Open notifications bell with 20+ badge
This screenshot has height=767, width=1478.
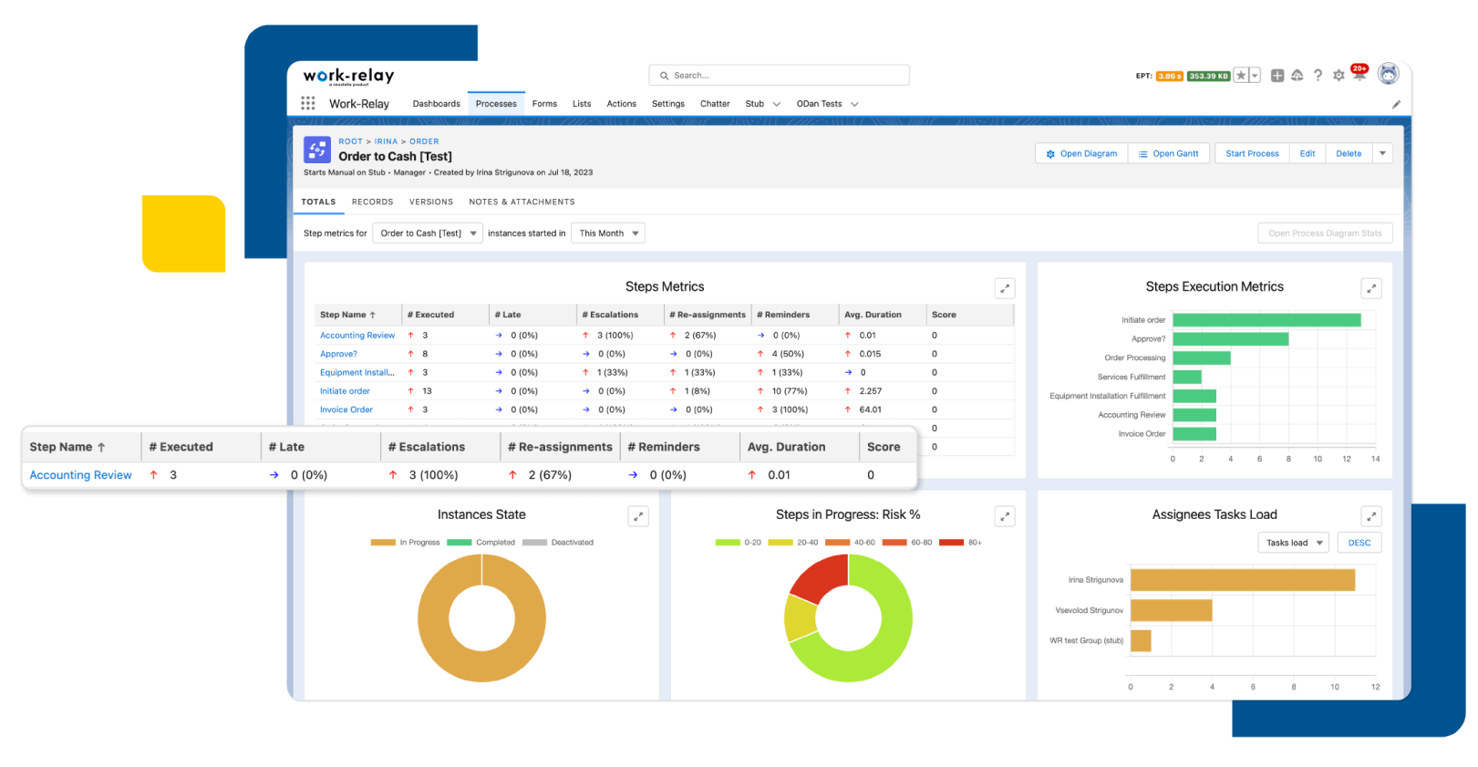tap(1359, 73)
